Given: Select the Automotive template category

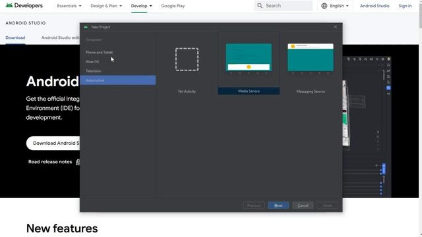Looking at the screenshot, I should [117, 80].
